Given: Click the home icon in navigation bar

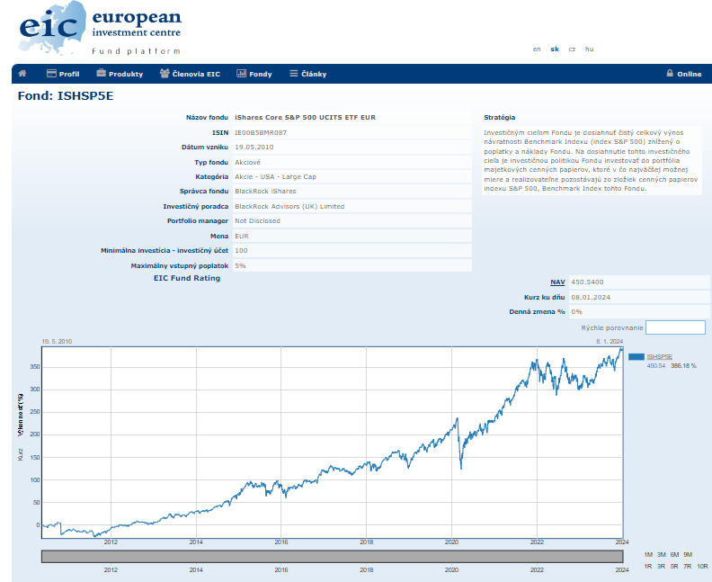Looking at the screenshot, I should coord(22,74).
